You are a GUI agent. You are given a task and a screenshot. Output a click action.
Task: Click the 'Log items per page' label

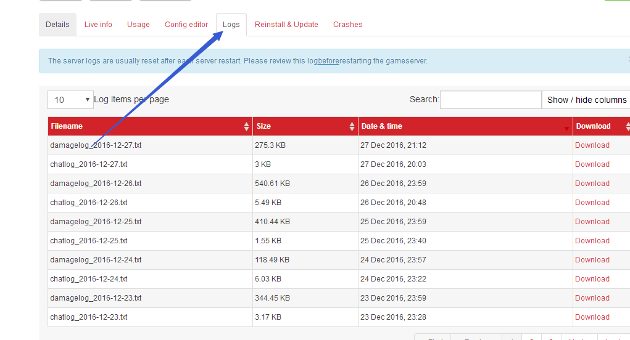131,99
